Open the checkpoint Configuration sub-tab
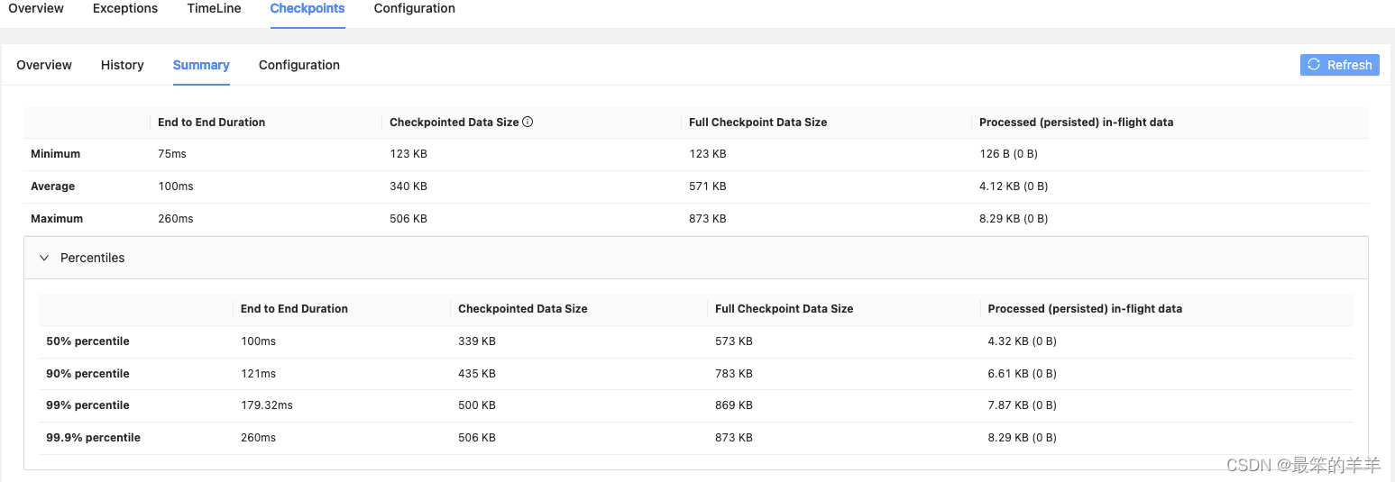This screenshot has height=482, width=1395. click(x=299, y=65)
